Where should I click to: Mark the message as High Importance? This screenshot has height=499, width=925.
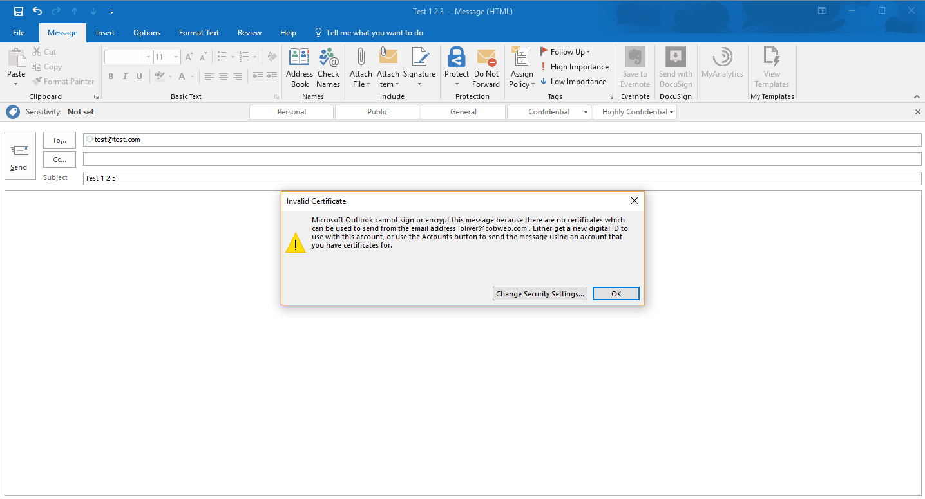pos(575,66)
